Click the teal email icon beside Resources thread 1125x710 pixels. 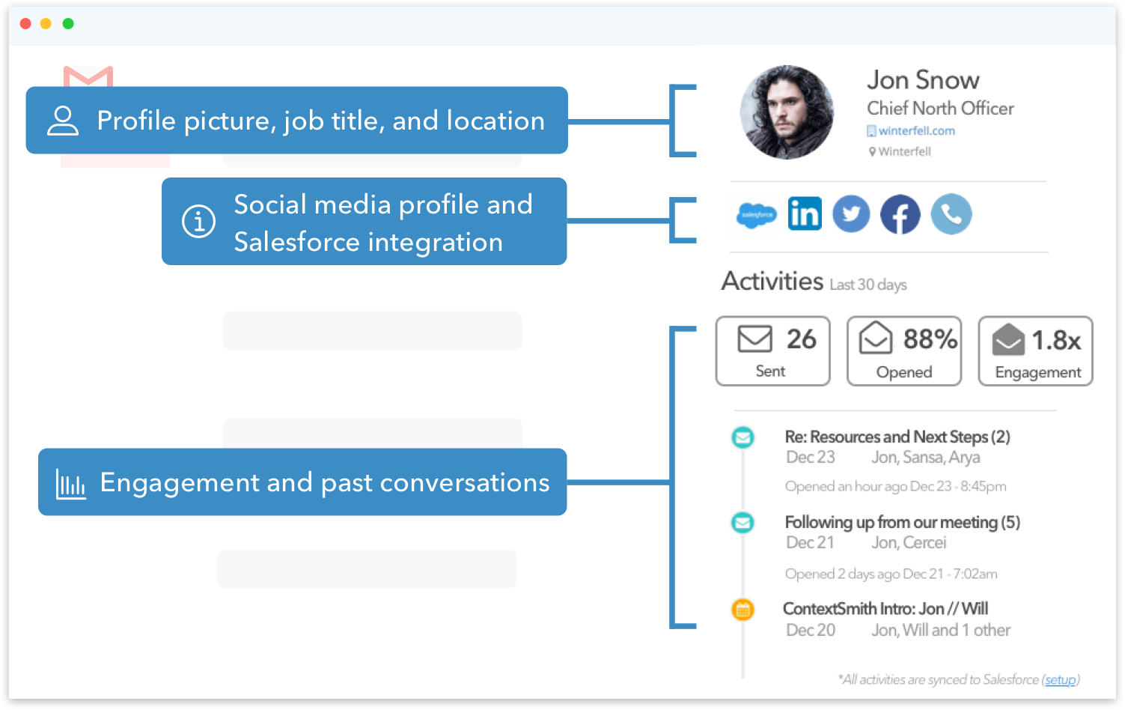(x=742, y=437)
